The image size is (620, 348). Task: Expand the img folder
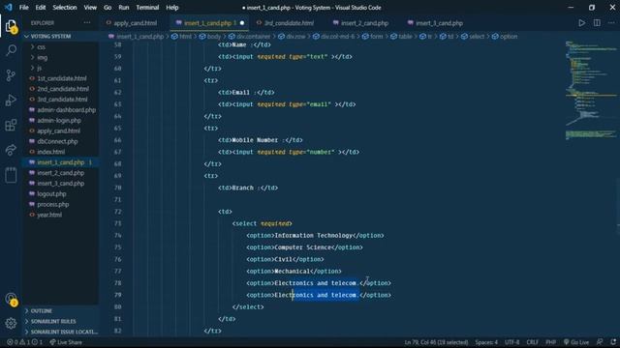[x=42, y=58]
